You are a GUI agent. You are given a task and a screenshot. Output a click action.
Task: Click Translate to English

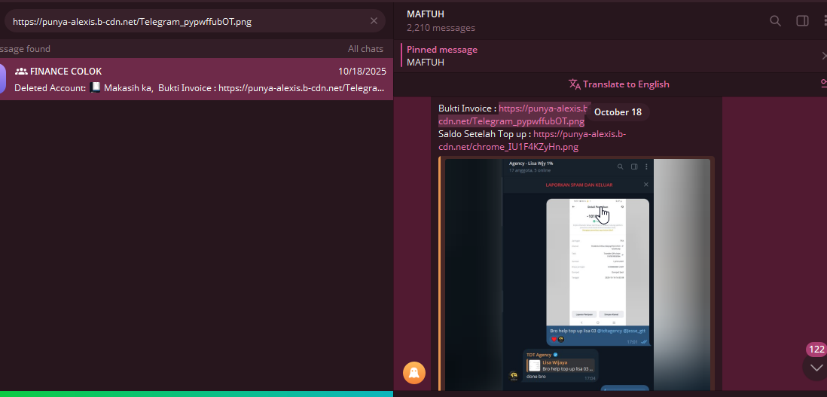[618, 84]
